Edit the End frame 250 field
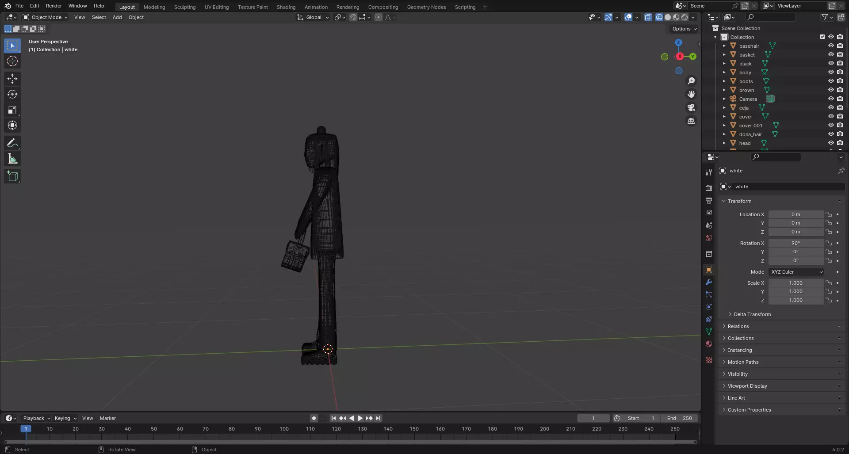 pos(680,418)
